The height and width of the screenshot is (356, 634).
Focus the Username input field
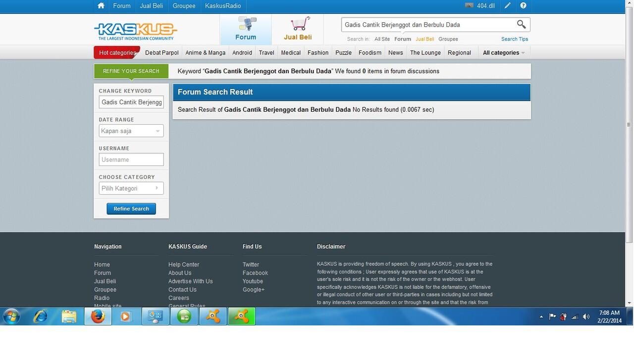coord(131,160)
